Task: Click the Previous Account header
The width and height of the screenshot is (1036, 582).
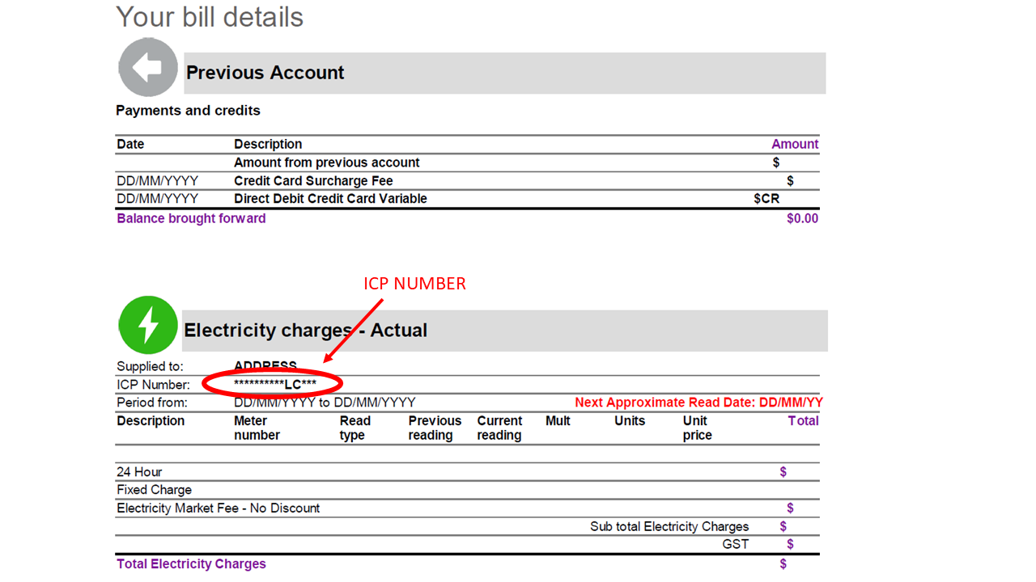Action: 265,73
